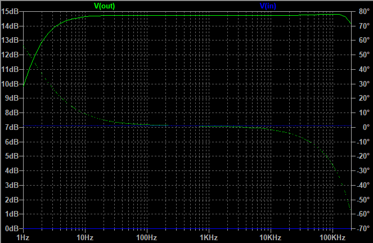The height and width of the screenshot is (243, 373).
Task: Click the 1Hz frequency axis label
Action: coord(23,237)
